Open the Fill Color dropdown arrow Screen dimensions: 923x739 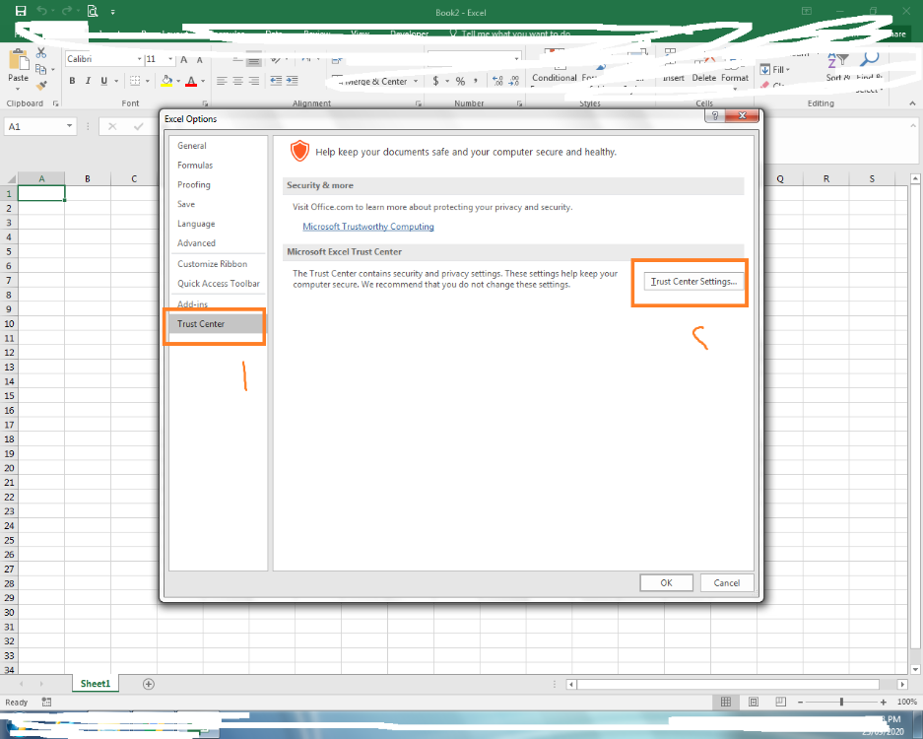tap(178, 81)
